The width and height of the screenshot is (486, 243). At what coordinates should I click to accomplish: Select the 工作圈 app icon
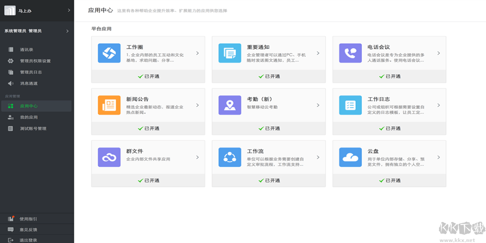[109, 53]
